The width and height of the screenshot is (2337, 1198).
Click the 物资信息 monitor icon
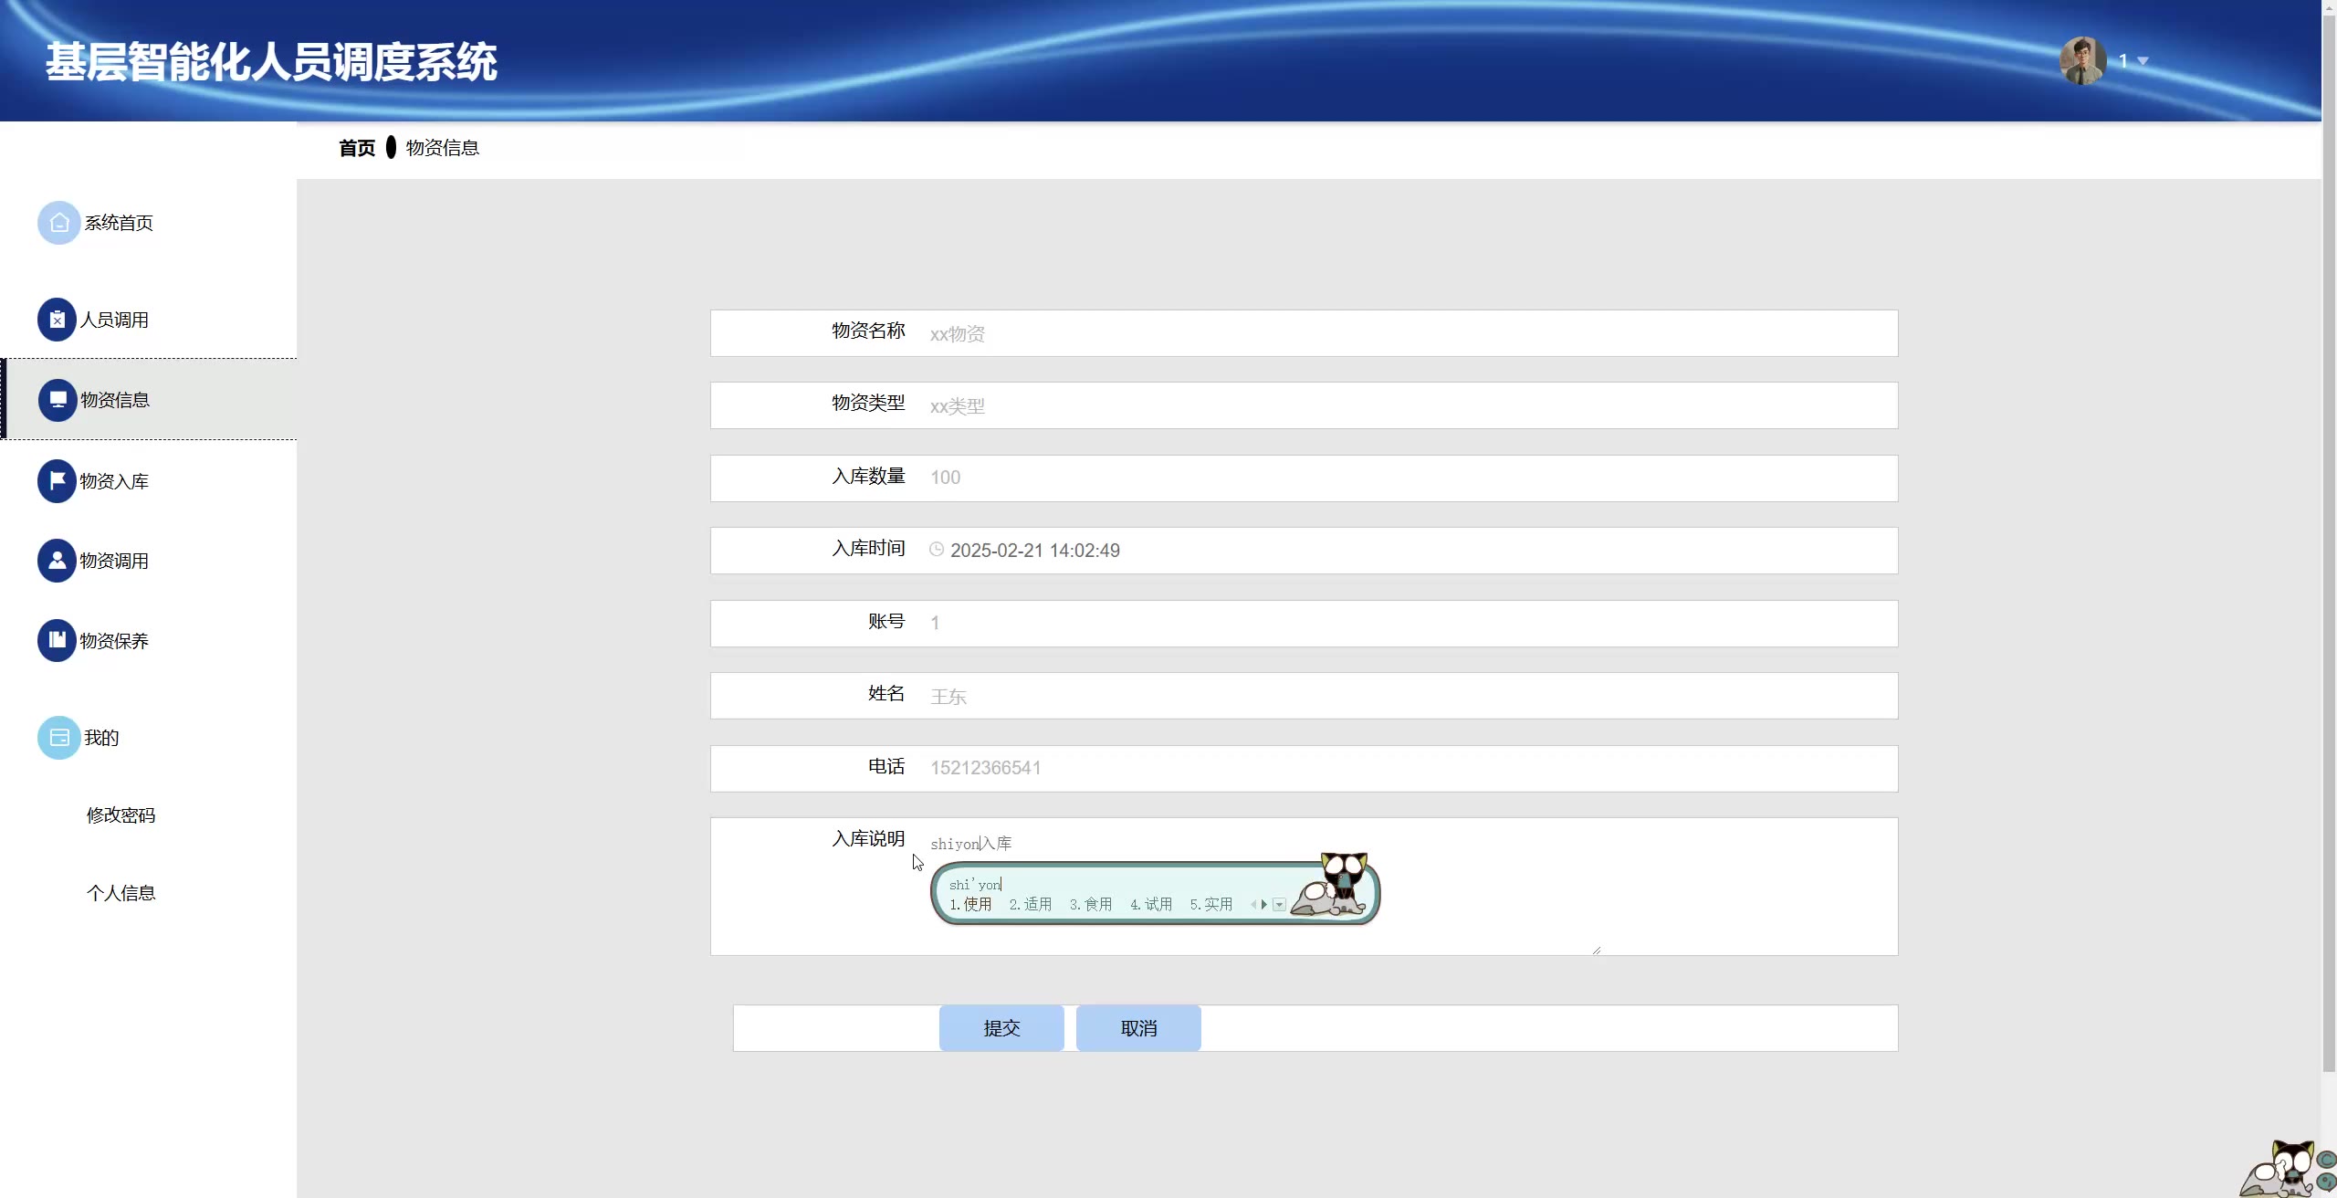coord(58,400)
